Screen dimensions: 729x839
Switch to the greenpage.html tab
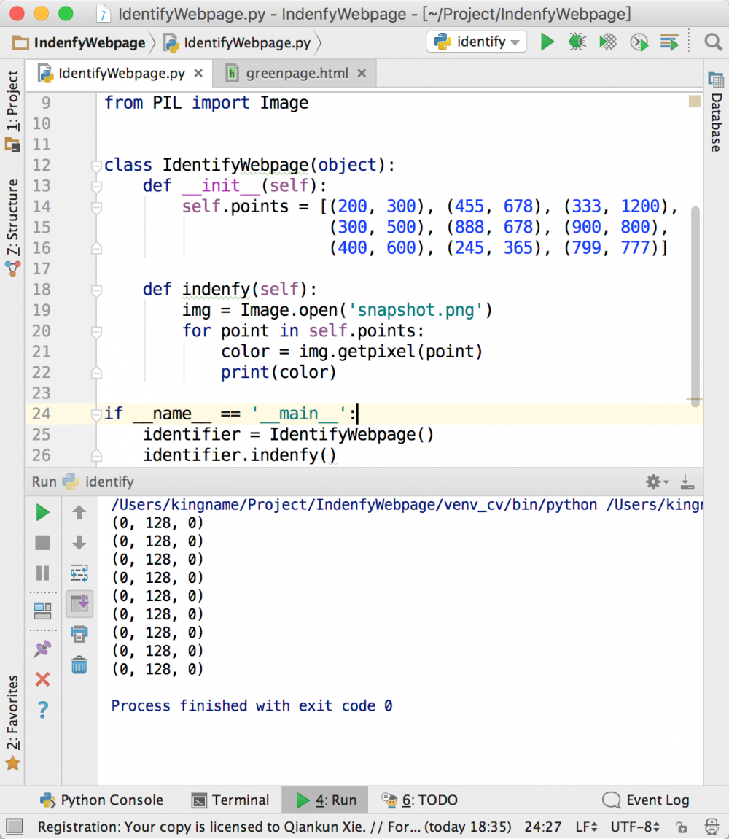click(x=297, y=74)
